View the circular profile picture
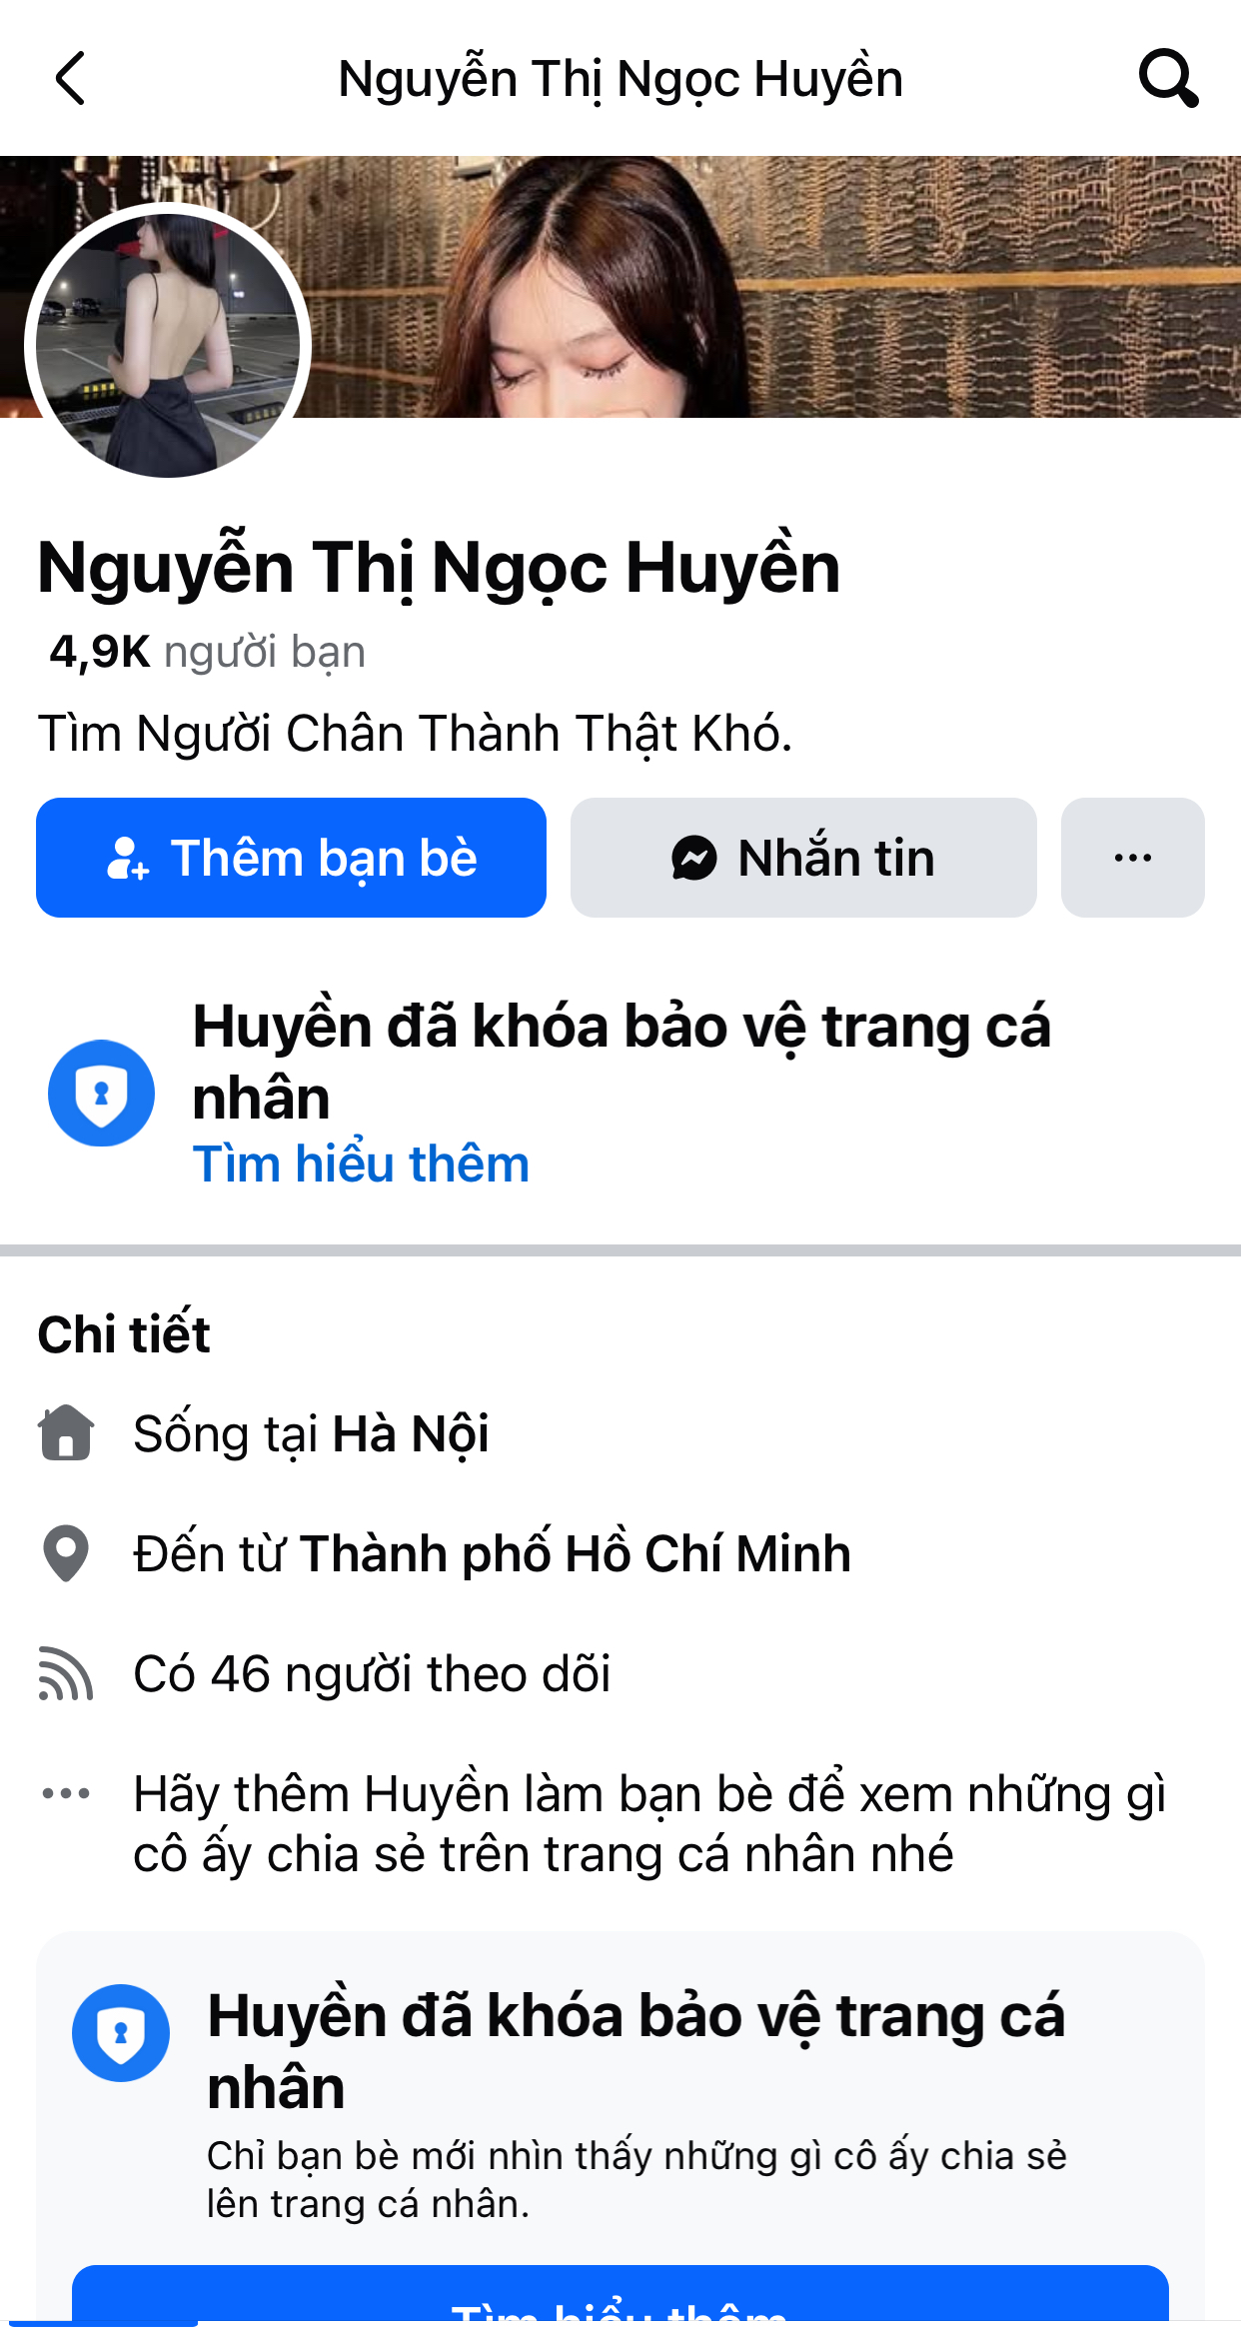This screenshot has width=1241, height=2341. (x=168, y=346)
